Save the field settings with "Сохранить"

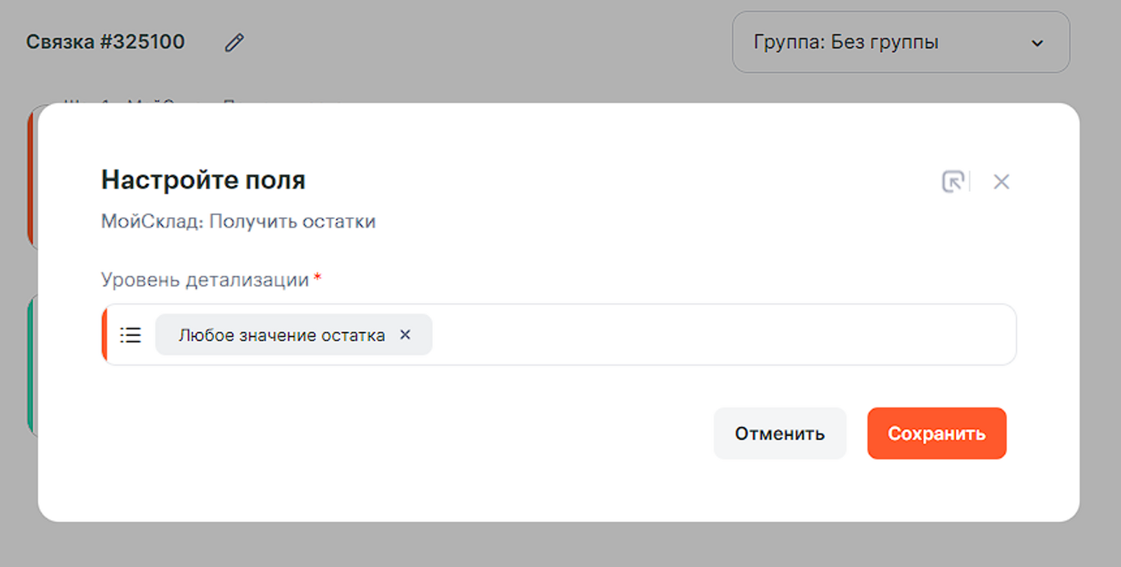(x=936, y=433)
